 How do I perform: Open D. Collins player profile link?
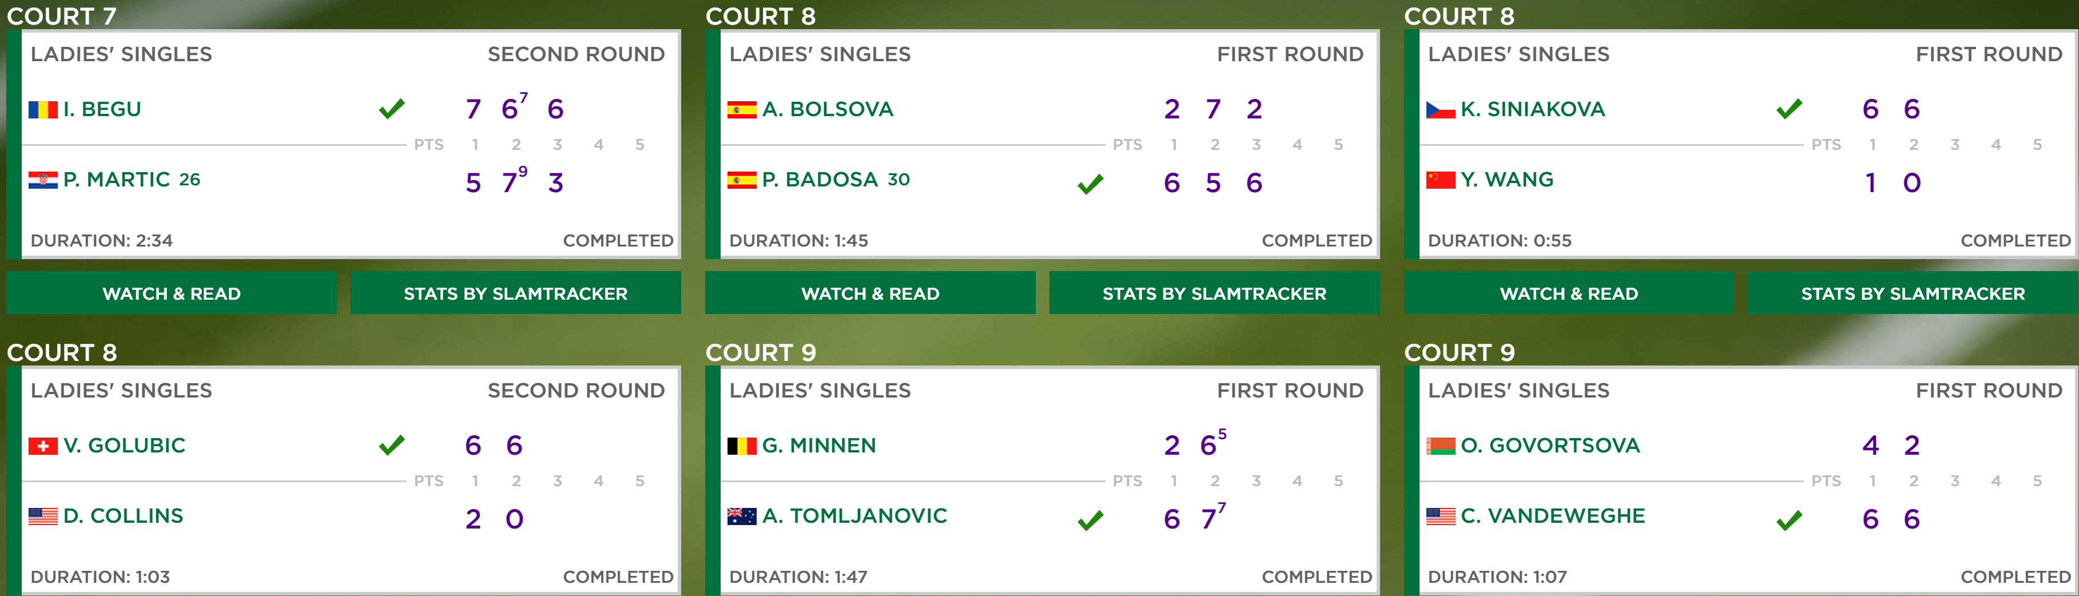click(124, 515)
